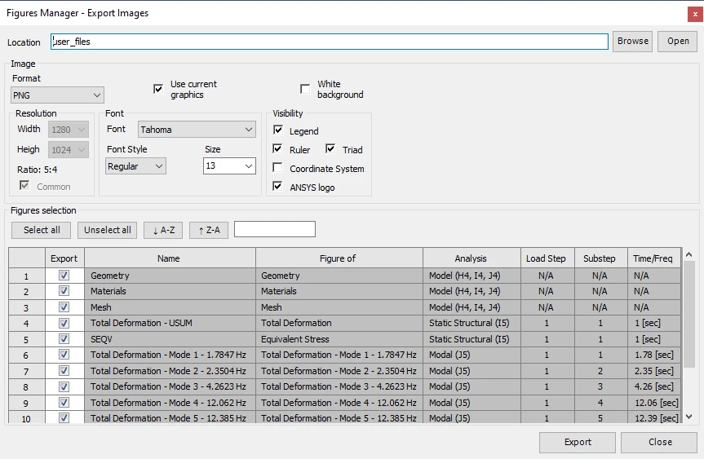Click the Close button
The height and width of the screenshot is (459, 704).
(x=659, y=443)
